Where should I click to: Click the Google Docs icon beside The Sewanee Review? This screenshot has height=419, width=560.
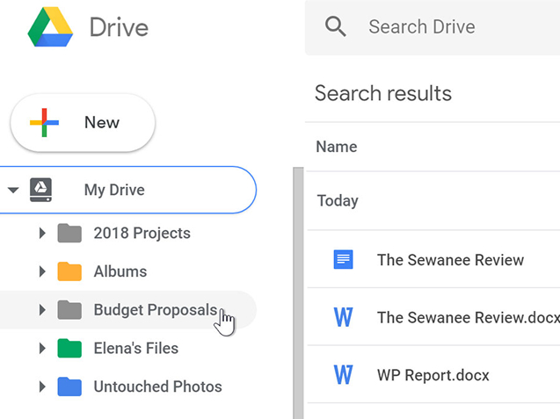343,259
